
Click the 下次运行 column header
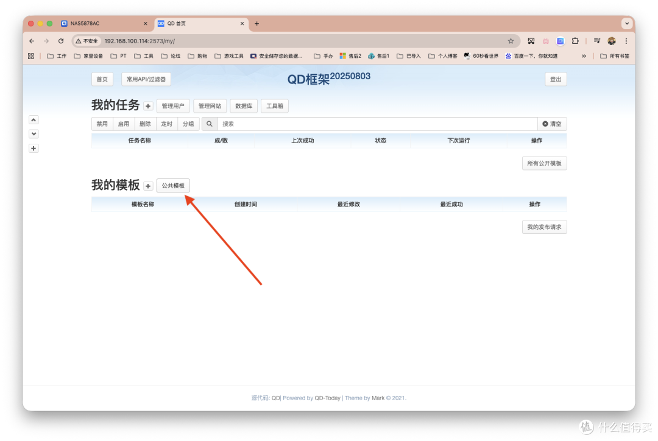[459, 141]
